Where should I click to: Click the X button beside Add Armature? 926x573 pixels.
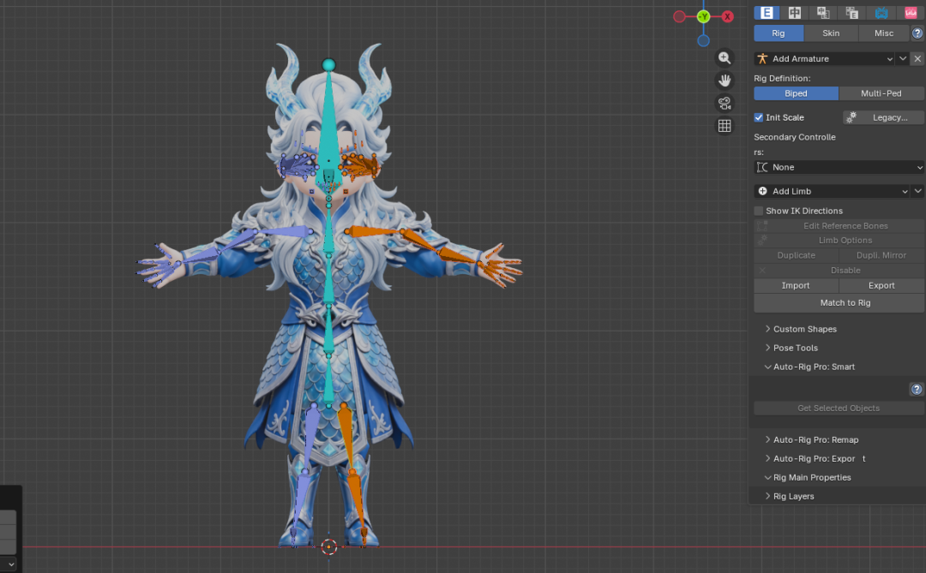click(x=917, y=58)
